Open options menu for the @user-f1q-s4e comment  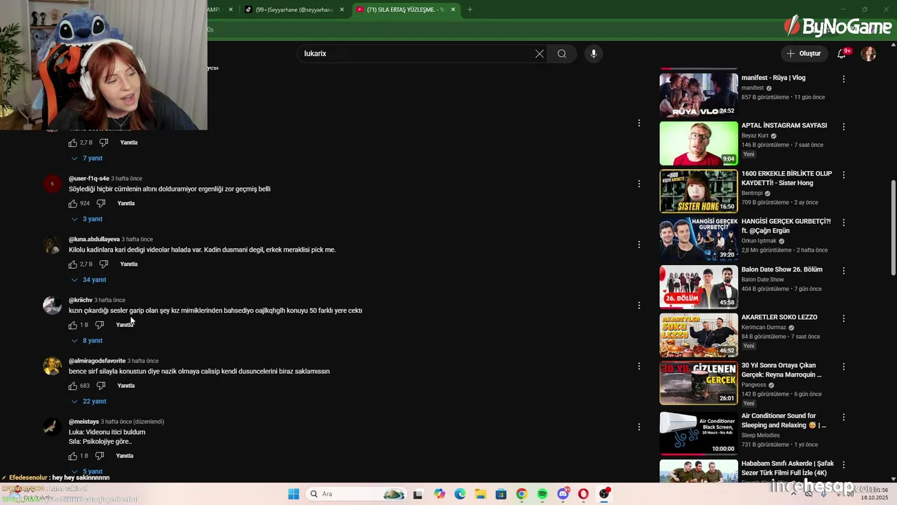coord(638,184)
